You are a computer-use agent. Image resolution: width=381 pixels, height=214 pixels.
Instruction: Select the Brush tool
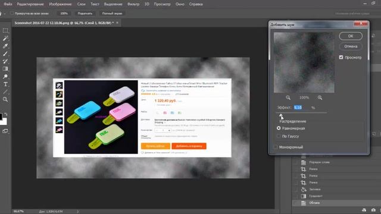[x=5, y=53]
